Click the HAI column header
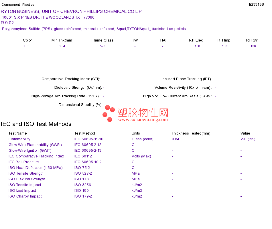Viewport: 272px width, 229px height. 163,40
